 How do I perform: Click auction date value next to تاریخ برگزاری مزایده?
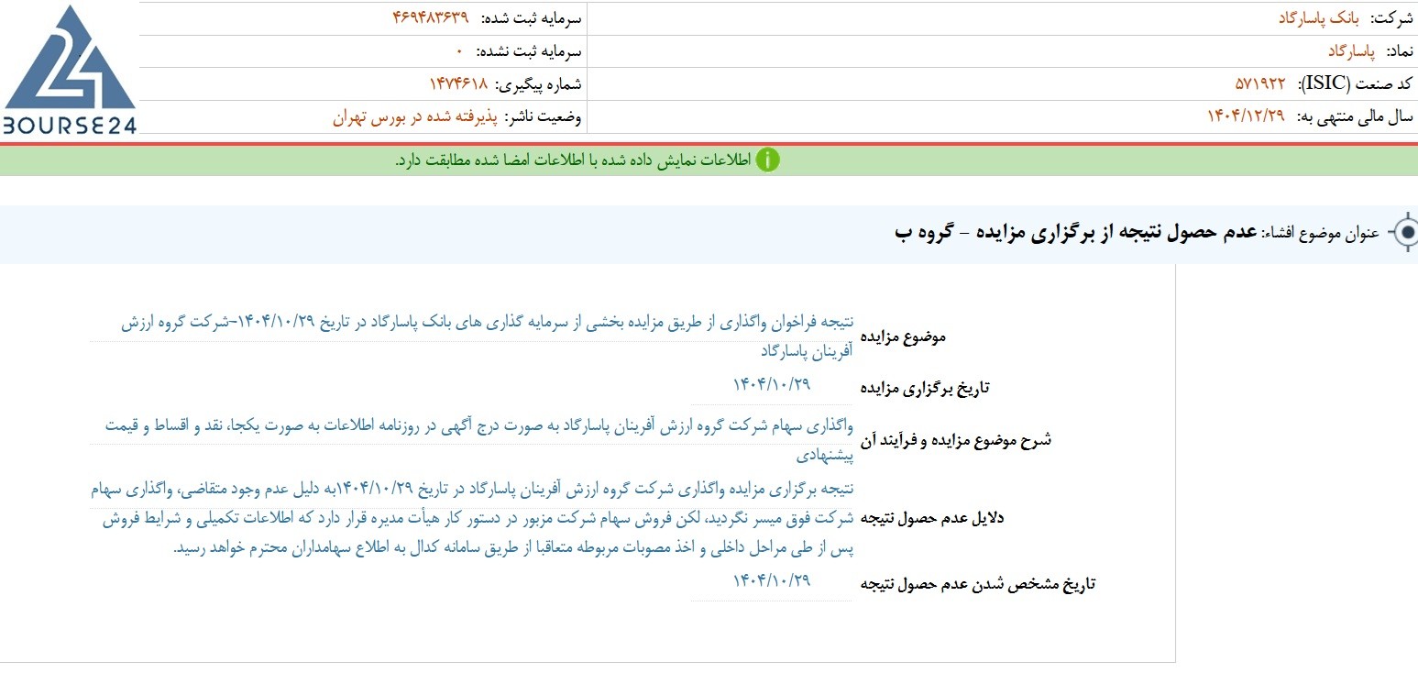[x=772, y=384]
